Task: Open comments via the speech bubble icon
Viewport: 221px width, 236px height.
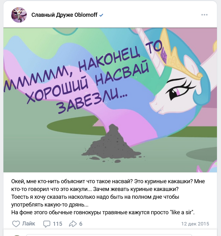Action: pos(47,224)
